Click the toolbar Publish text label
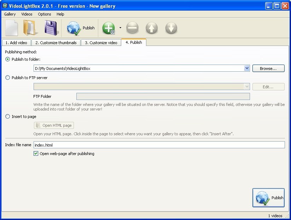This screenshot has width=291, height=220. pyautogui.click(x=88, y=28)
